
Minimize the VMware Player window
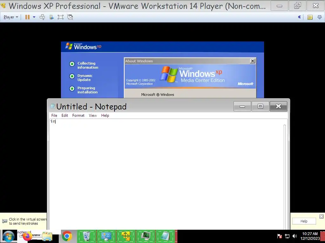coord(279,6)
